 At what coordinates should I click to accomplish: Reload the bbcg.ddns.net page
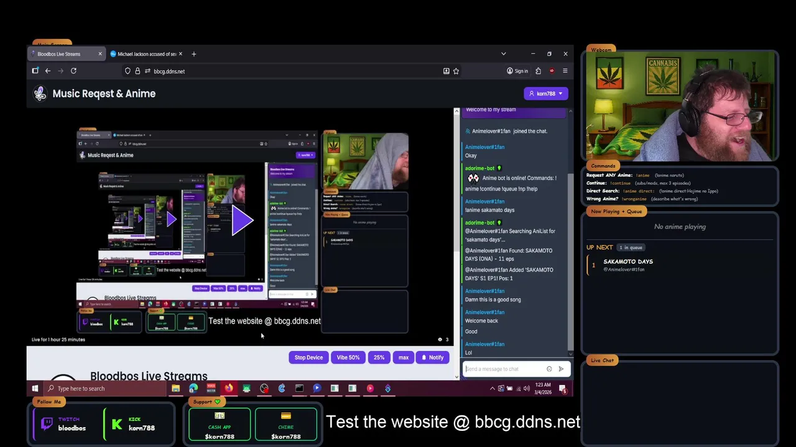pyautogui.click(x=73, y=71)
